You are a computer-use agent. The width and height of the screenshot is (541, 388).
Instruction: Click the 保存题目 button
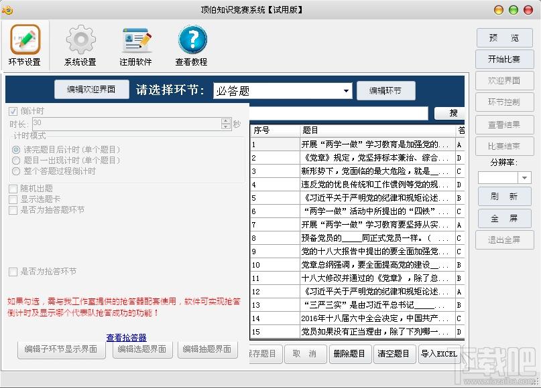[x=265, y=354]
